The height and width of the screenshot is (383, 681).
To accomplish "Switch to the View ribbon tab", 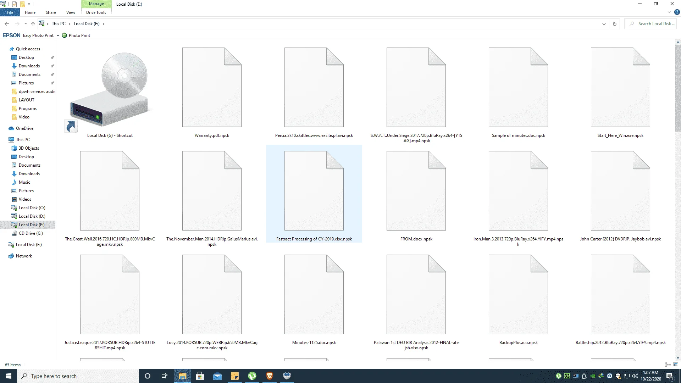I will point(71,12).
